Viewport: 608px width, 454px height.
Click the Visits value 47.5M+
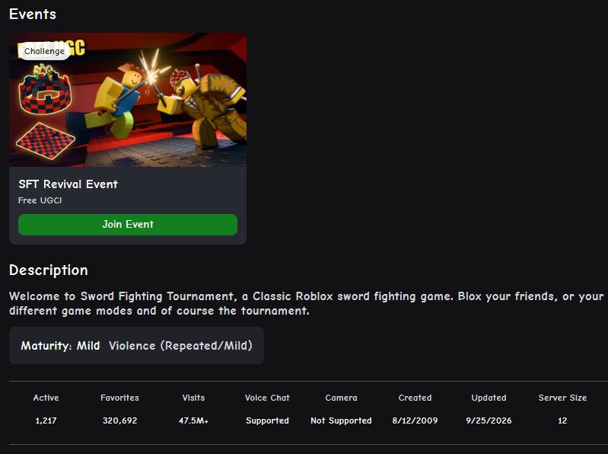pos(193,420)
